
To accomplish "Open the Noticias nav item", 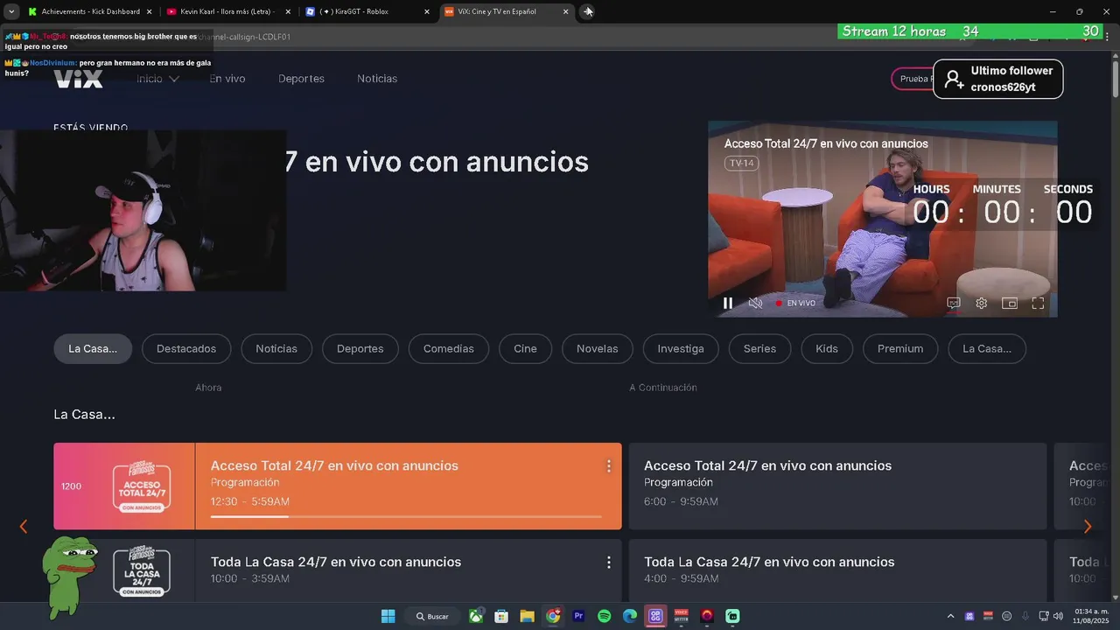I will click(377, 79).
